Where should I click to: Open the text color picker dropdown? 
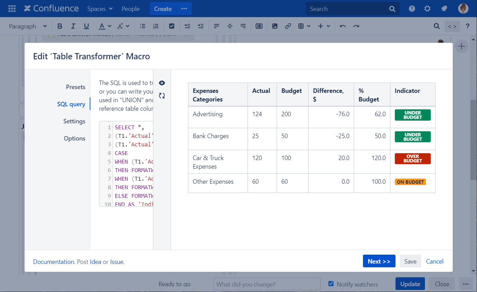109,26
